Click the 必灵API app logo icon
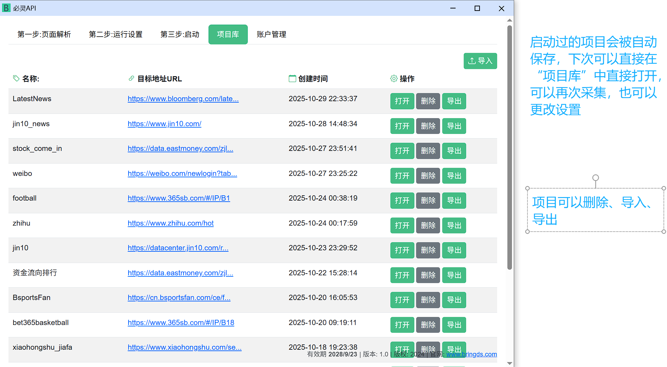 (6, 8)
